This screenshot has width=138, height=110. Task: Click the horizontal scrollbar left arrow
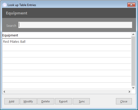click(x=4, y=92)
